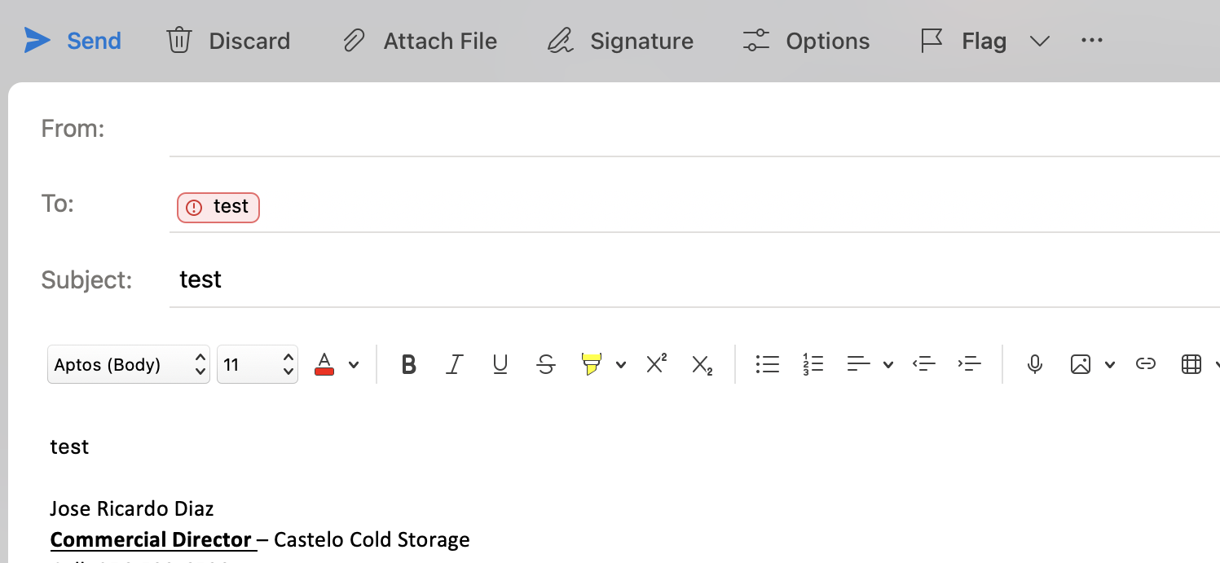The image size is (1220, 563).
Task: Insert a numbered list
Action: pyautogui.click(x=813, y=364)
